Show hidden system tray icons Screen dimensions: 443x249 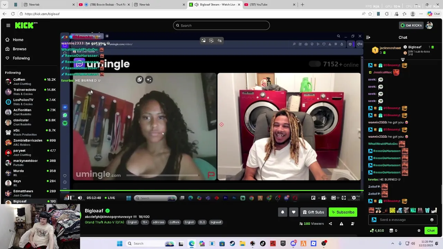(392, 243)
